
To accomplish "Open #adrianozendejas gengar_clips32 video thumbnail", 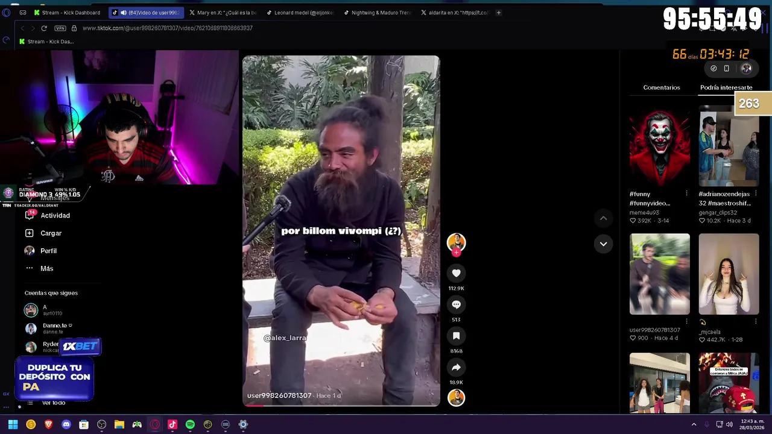I will (729, 146).
